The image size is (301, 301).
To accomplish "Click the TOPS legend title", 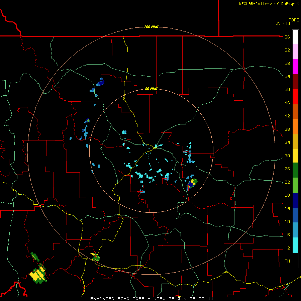I will point(294,20).
